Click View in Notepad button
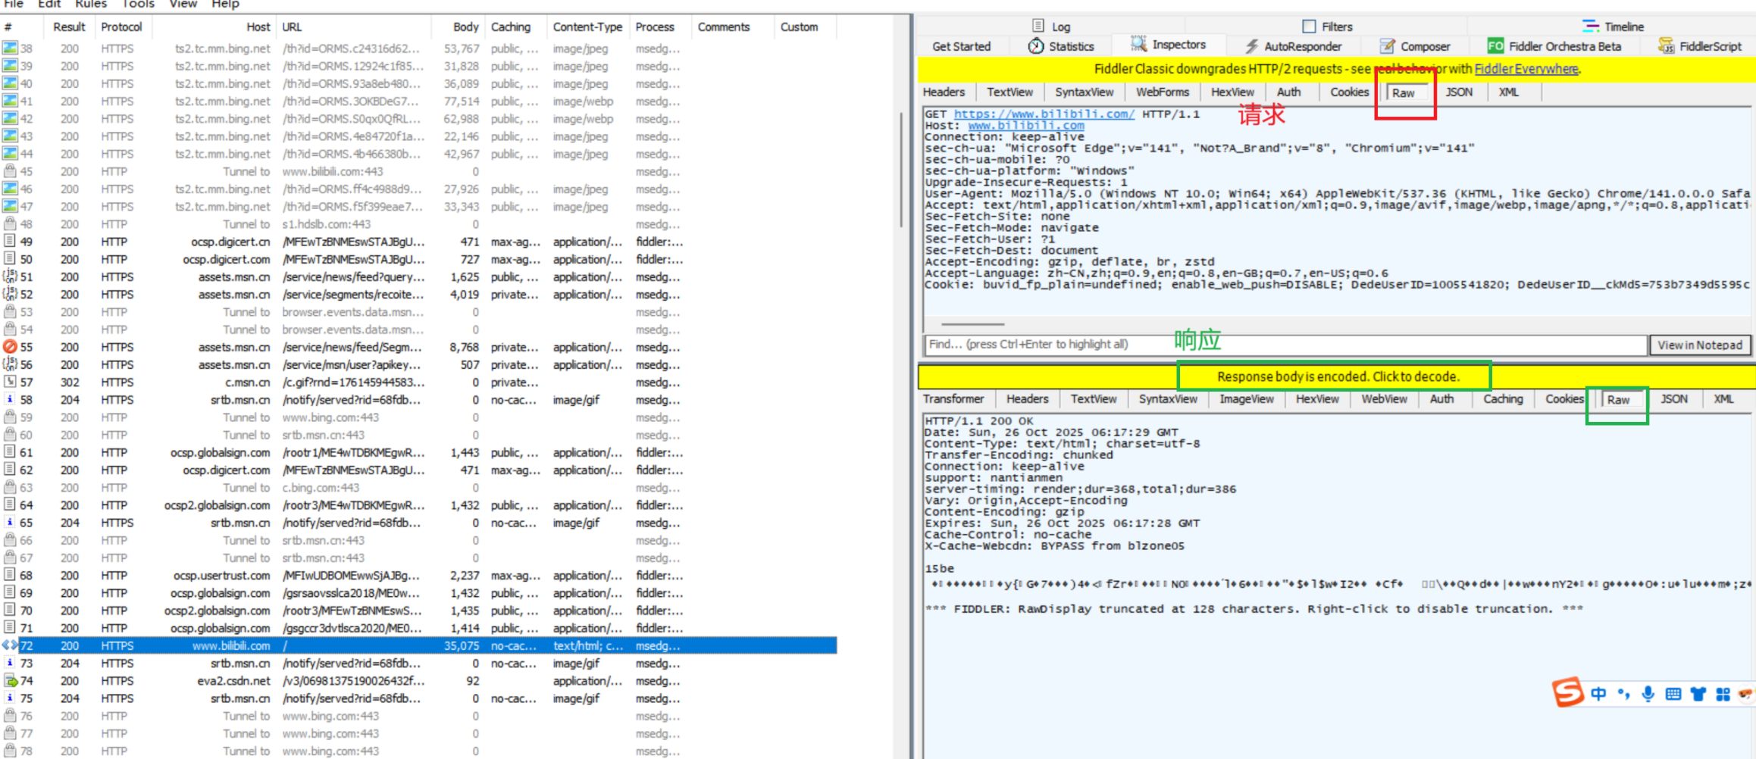 tap(1700, 345)
